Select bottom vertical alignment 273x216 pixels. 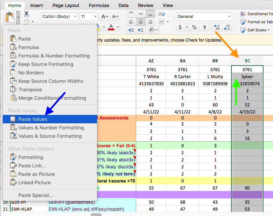pos(150,14)
